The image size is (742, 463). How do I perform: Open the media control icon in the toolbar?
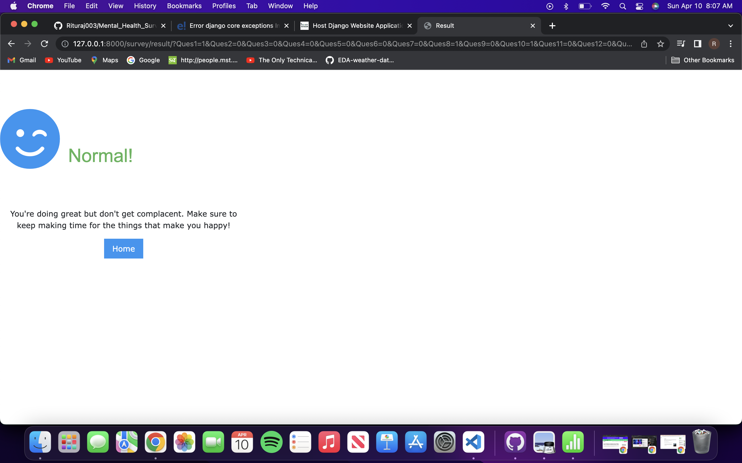point(681,44)
